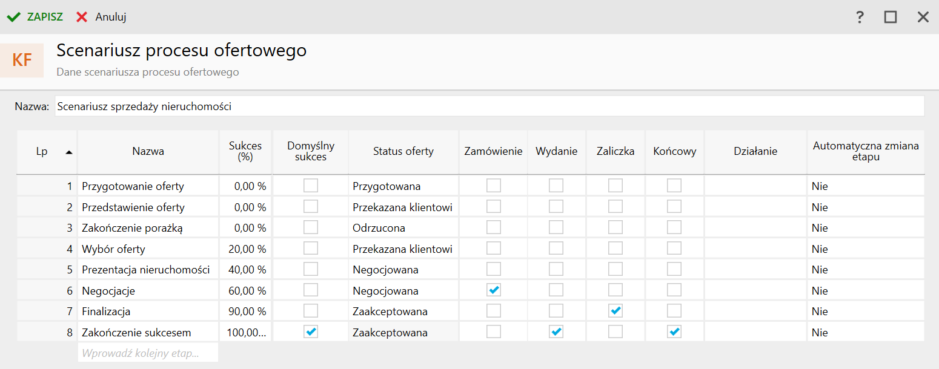
Task: Uncheck Zamówienie checkbox for Negocjacje
Action: 494,290
